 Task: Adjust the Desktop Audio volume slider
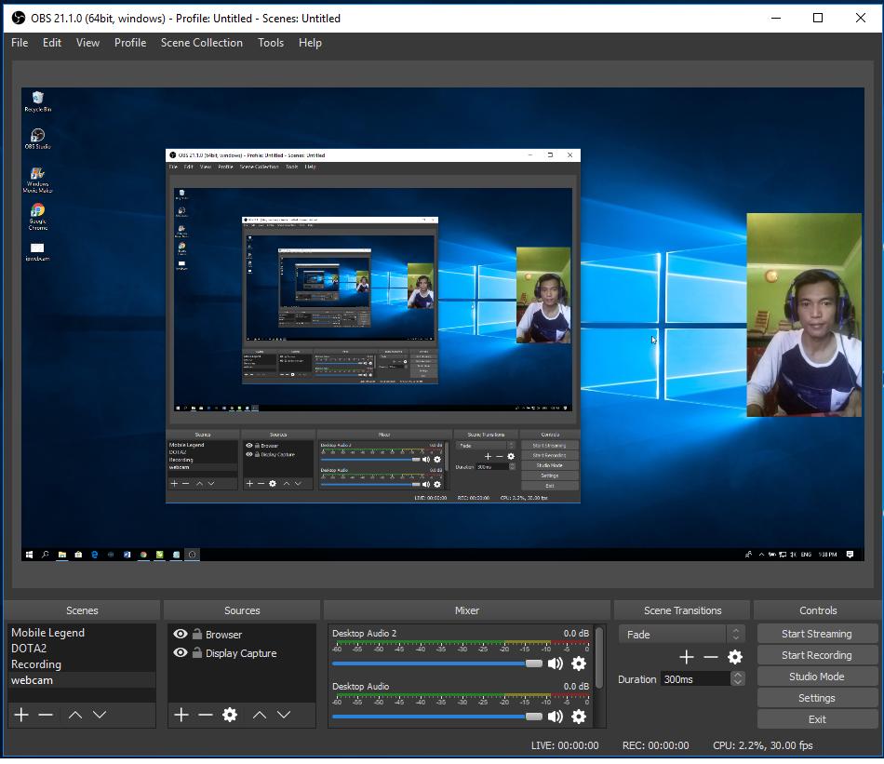pyautogui.click(x=437, y=716)
